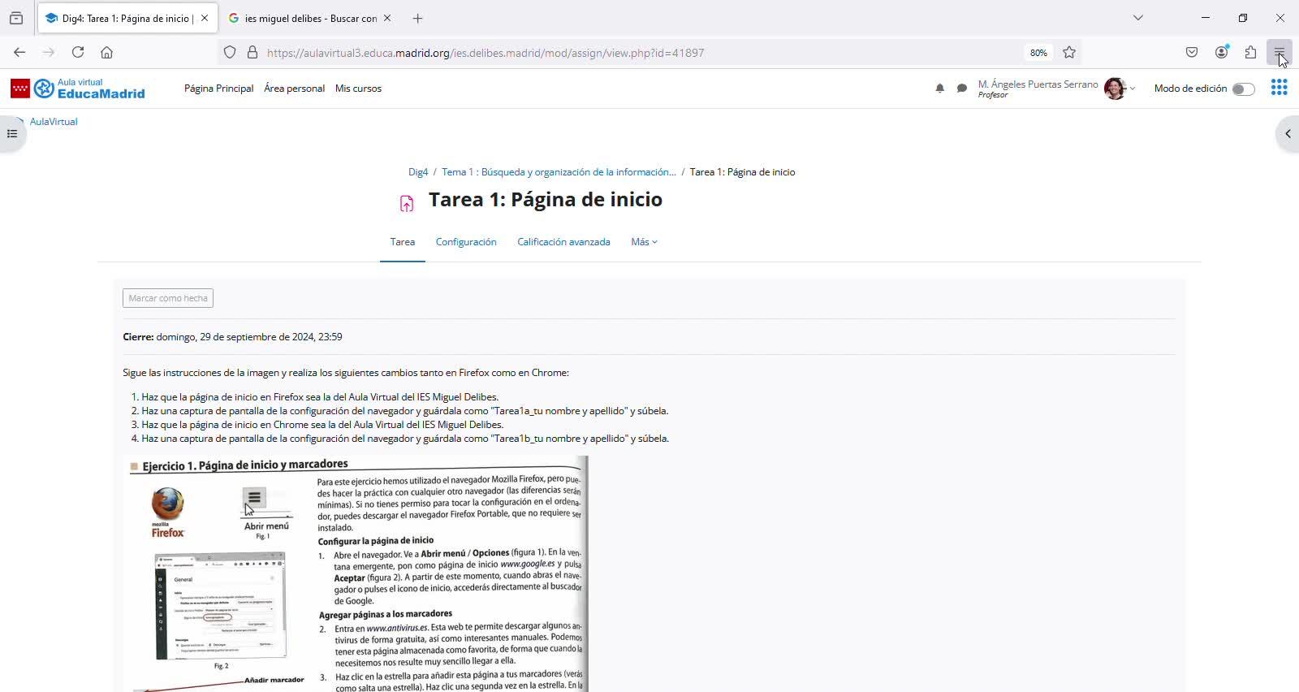The width and height of the screenshot is (1299, 692).
Task: Open Firefox application menu (hamburger)
Action: coord(1280,53)
